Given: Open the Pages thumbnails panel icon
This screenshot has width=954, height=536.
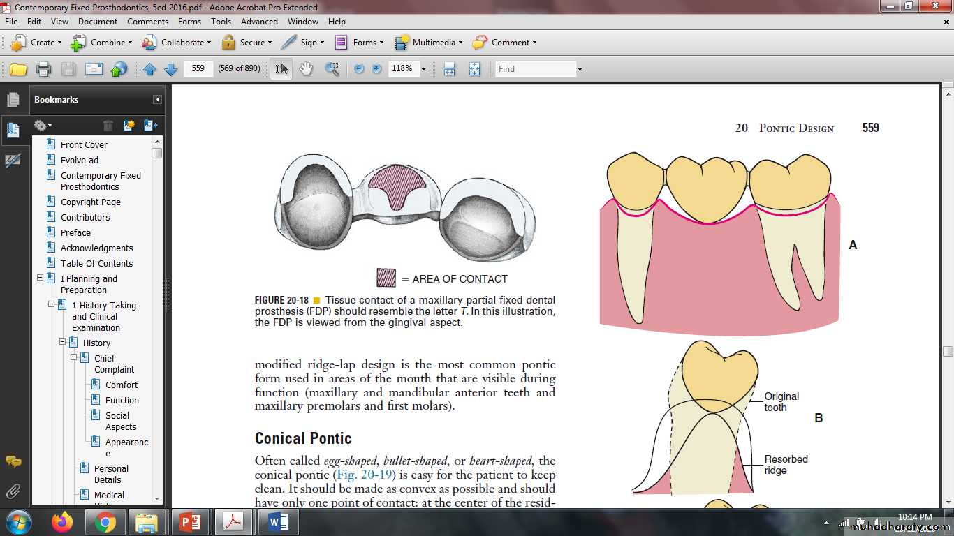Looking at the screenshot, I should pos(13,100).
